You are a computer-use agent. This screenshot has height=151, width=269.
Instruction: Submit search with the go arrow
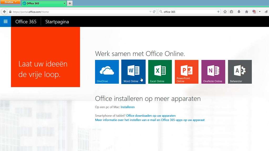[x=218, y=12]
